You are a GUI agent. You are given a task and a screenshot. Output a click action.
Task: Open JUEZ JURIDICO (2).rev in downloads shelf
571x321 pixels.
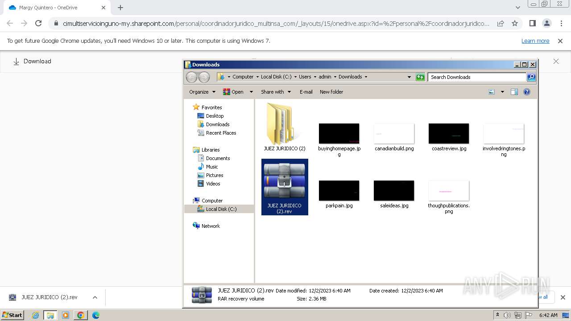pyautogui.click(x=44, y=297)
